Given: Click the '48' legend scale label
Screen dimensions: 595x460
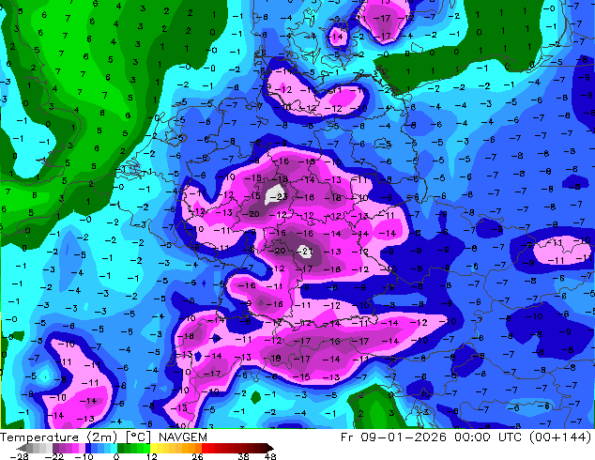Looking at the screenshot, I should click(x=270, y=456).
